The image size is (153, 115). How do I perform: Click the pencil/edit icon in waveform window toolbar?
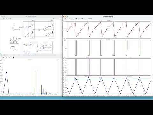coord(73,19)
